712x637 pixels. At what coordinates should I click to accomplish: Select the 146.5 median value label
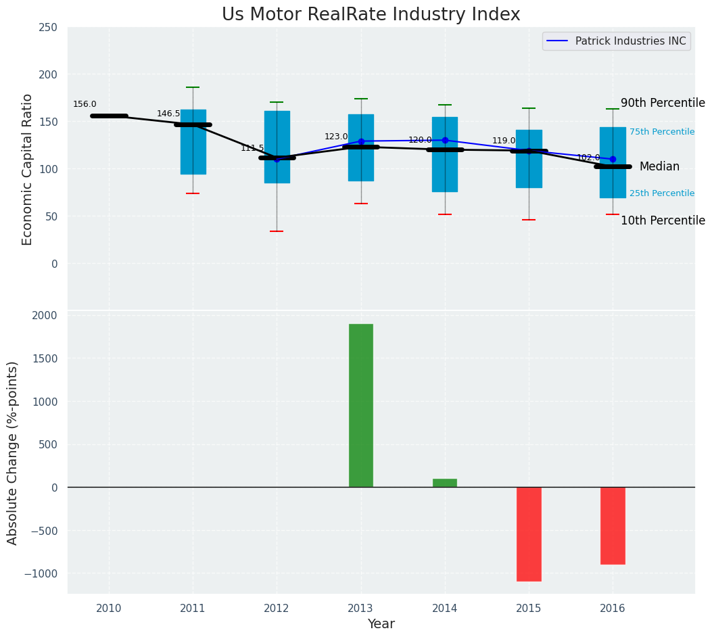coord(168,114)
